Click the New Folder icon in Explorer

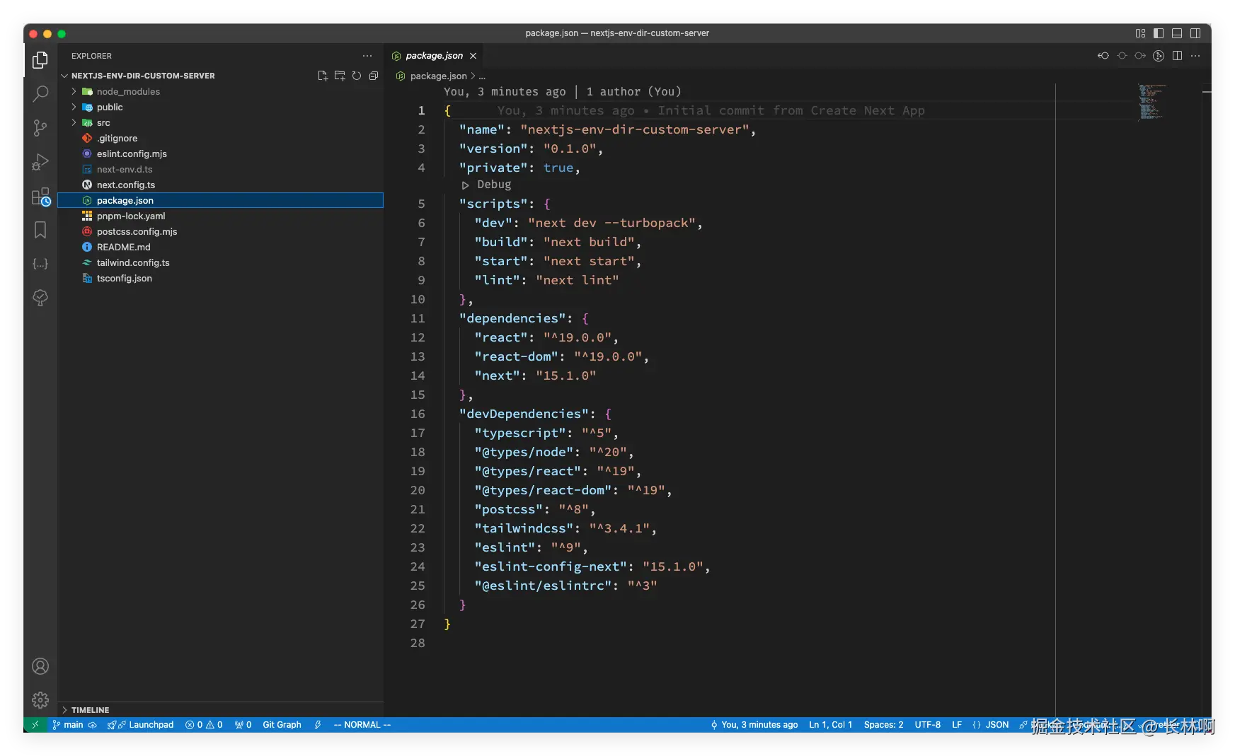pyautogui.click(x=340, y=76)
